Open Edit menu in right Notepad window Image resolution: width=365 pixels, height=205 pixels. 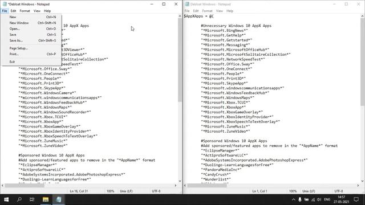coord(196,11)
